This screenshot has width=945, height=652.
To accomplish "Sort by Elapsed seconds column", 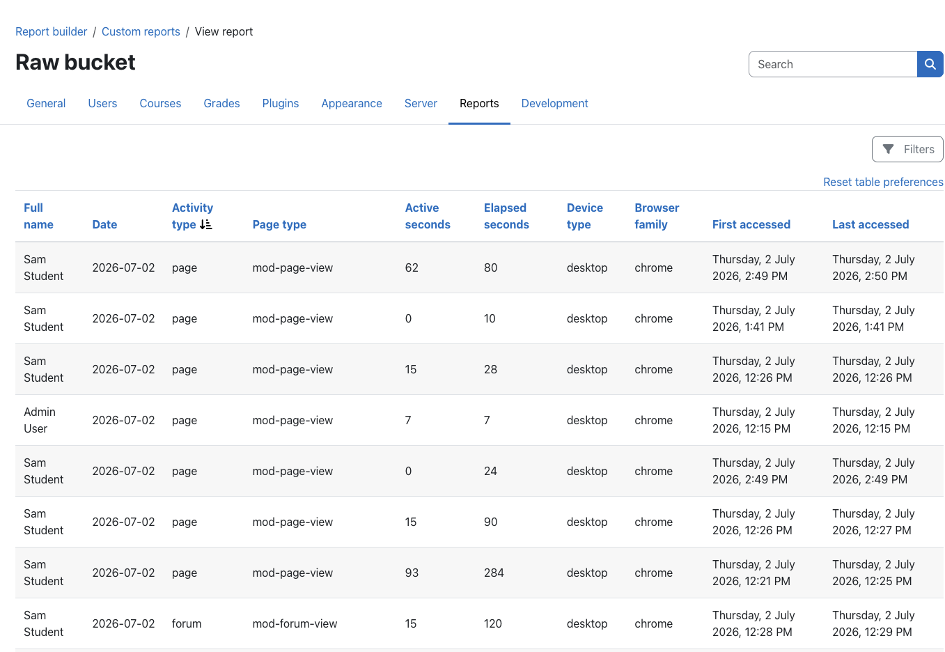I will click(x=506, y=216).
